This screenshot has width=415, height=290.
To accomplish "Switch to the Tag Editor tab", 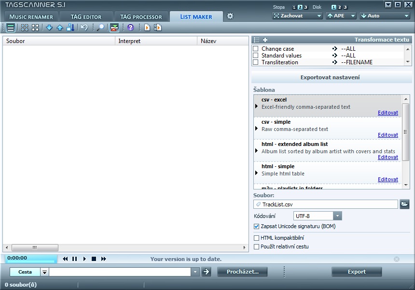I will tap(86, 17).
